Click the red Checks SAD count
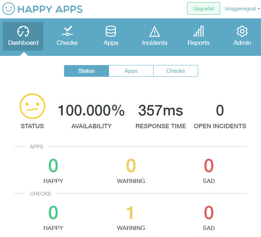 [x=209, y=213]
